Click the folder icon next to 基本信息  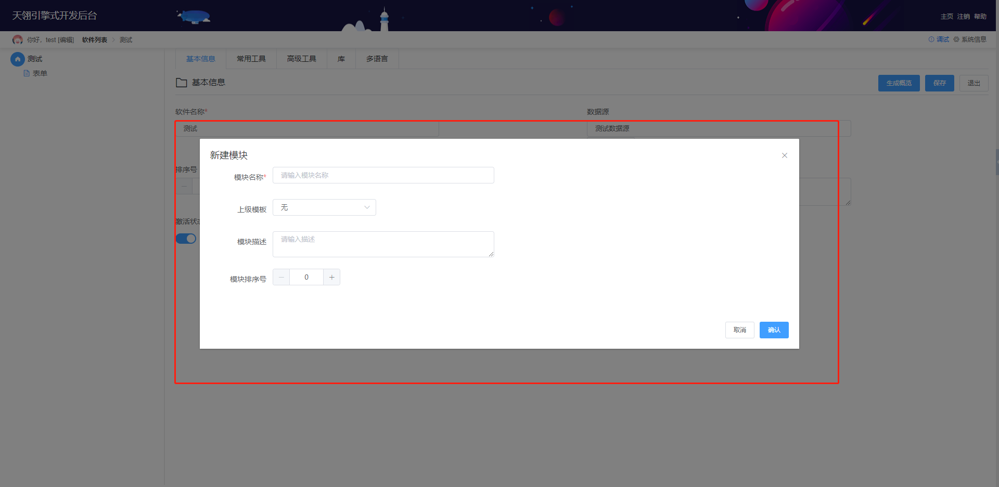181,83
